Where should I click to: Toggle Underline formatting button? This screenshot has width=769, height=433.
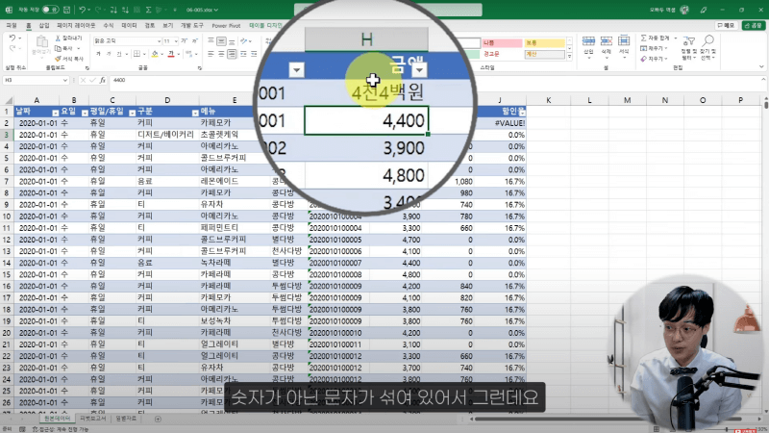[x=118, y=54]
